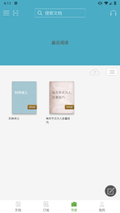Open the 每天学点为人处事技巧 book cover
The image size is (120, 213).
(62, 98)
